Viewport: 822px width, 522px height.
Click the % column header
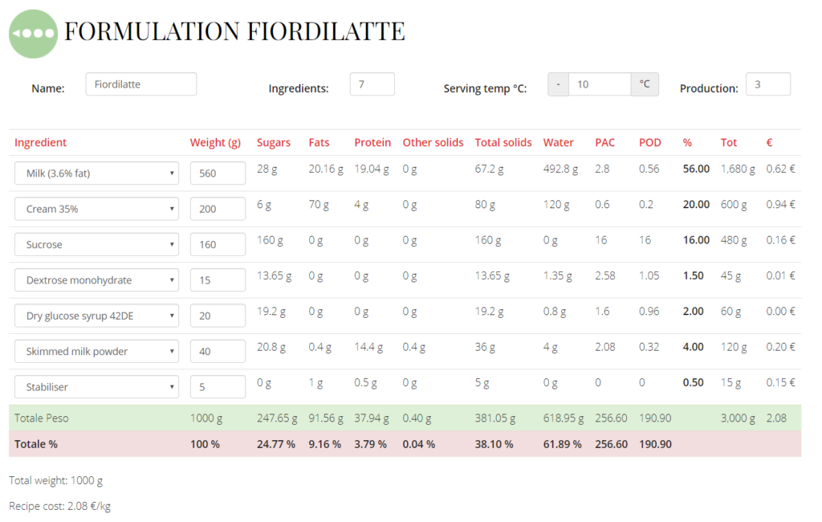coord(687,143)
